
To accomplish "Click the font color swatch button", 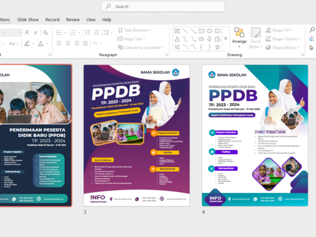I will (x=40, y=43).
